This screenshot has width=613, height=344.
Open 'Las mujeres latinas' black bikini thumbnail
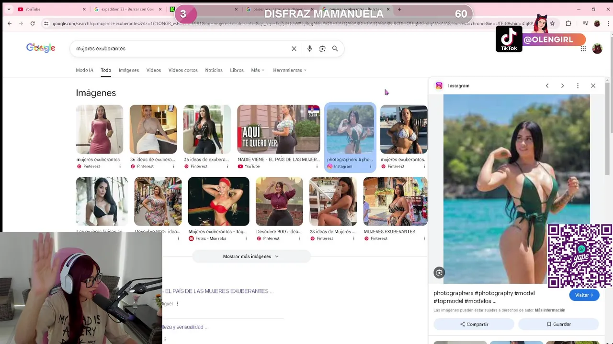pos(102,201)
